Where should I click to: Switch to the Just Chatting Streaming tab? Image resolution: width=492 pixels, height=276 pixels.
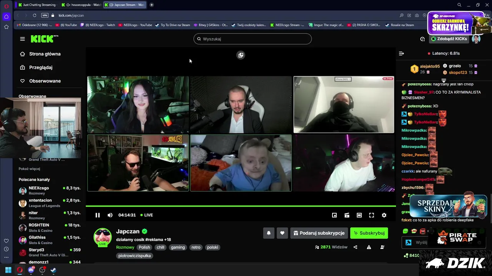(37, 5)
